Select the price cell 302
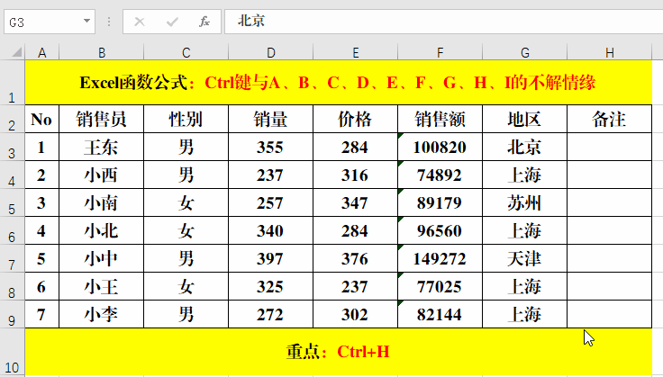 [355, 314]
